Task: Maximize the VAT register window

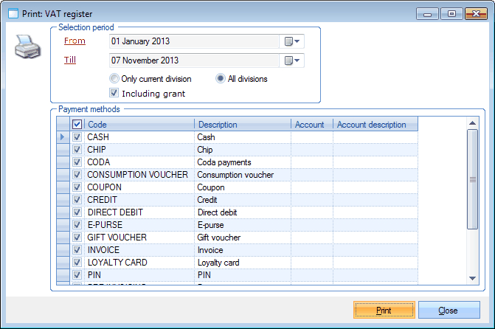Action: [451, 13]
